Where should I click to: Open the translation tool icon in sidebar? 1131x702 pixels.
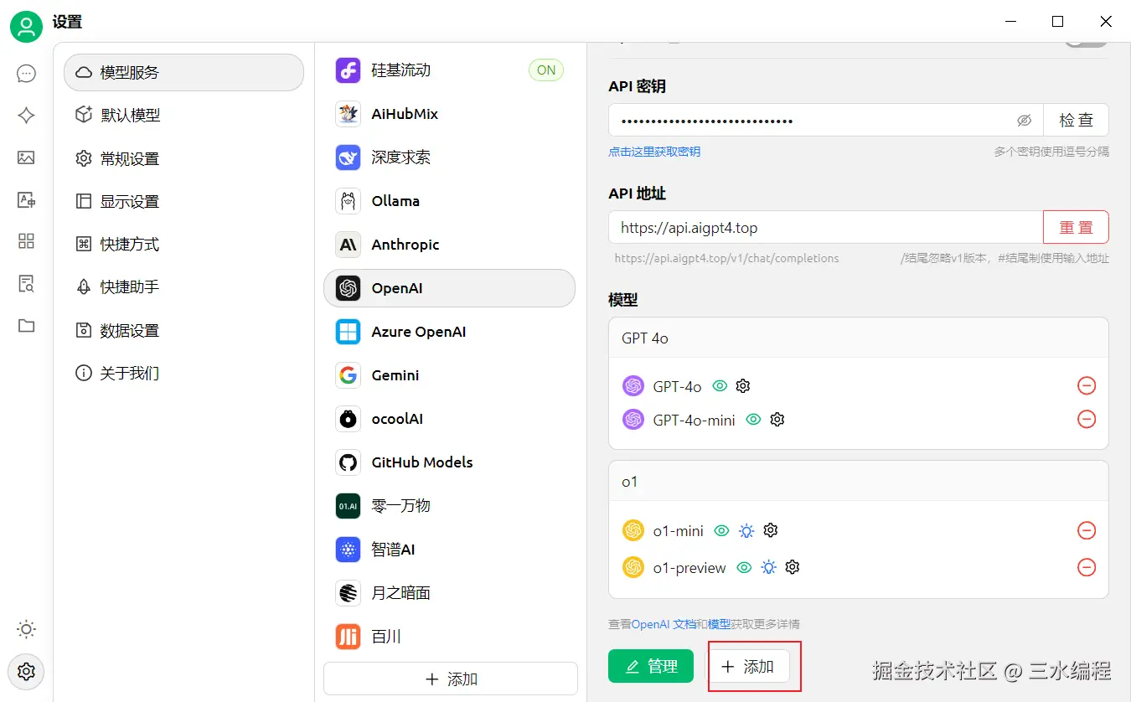27,199
